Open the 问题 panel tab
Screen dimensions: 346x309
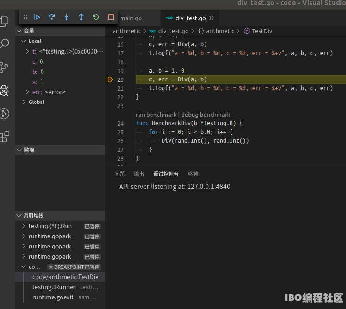tap(120, 174)
